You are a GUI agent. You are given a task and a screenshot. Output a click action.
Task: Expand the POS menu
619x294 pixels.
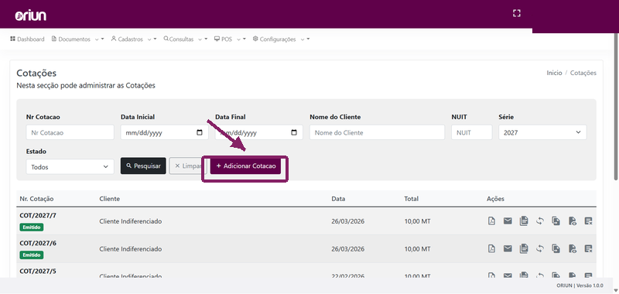[x=230, y=39]
